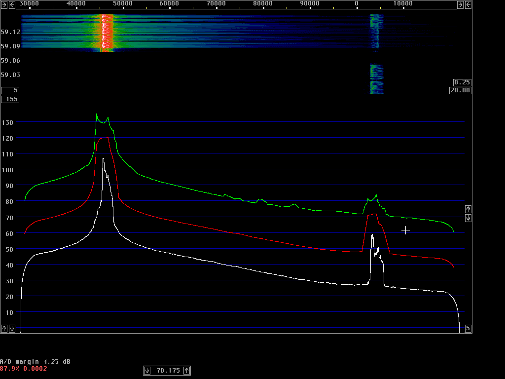The width and height of the screenshot is (505, 379).
Task: Click the 59.06 waterfall time label
Action: (x=11, y=61)
